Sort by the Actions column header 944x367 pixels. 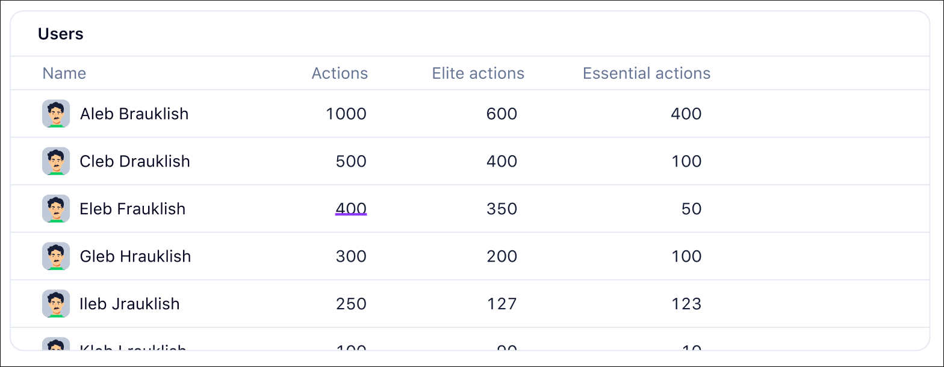(x=340, y=73)
